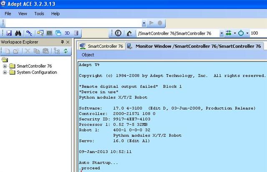Open the top toolbar combo box dropdown arrow

(x=144, y=23)
